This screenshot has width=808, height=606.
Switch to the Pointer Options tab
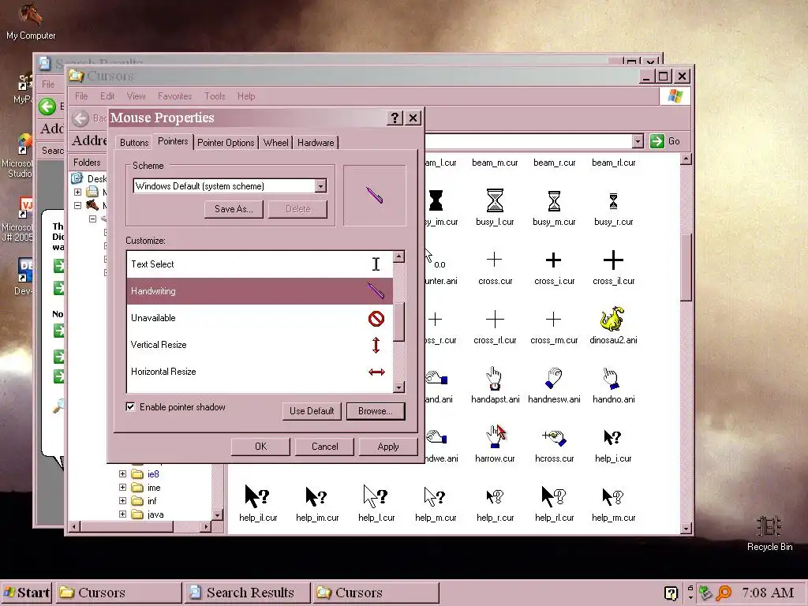(226, 143)
